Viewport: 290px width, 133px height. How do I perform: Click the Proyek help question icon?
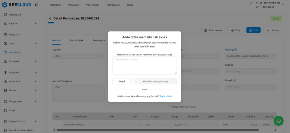[234, 80]
